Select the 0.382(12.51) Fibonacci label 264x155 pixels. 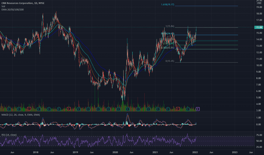167,48
